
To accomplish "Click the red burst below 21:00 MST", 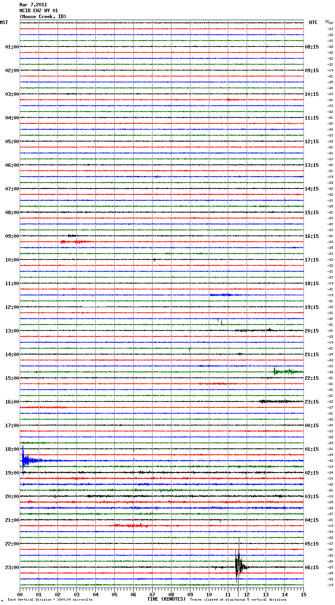I will click(132, 525).
